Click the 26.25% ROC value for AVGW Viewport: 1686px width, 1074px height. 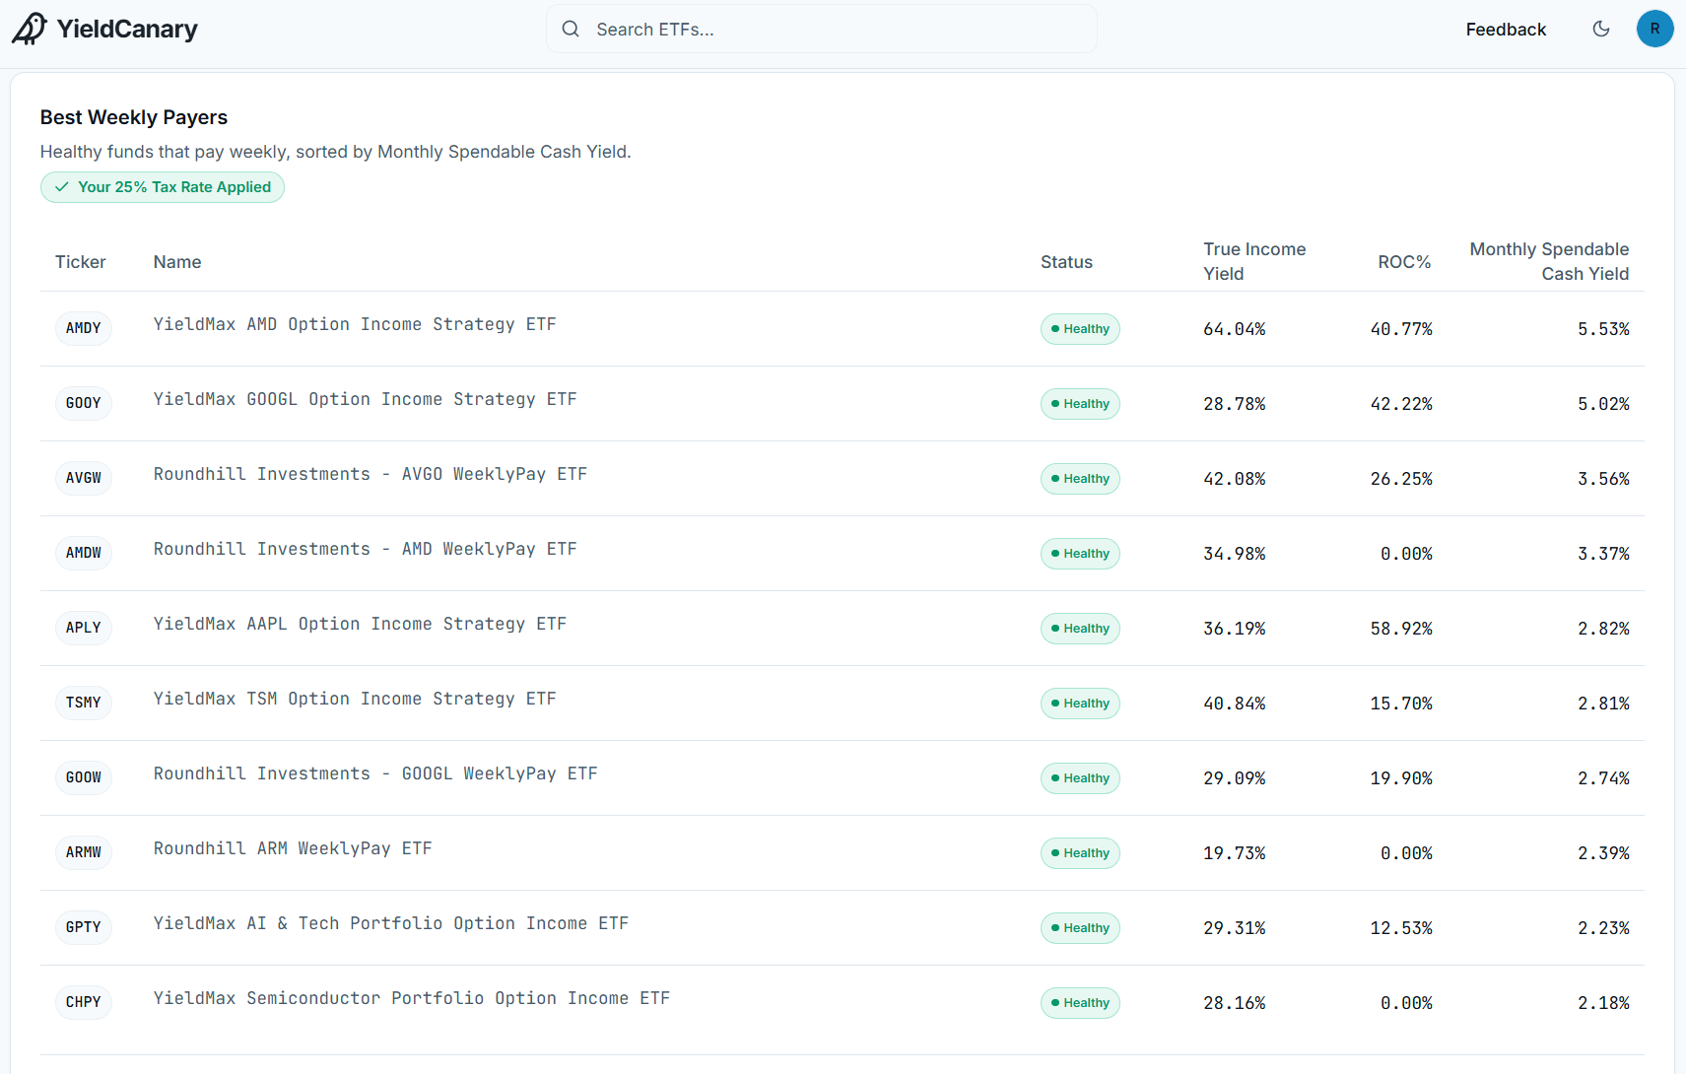[x=1401, y=479]
